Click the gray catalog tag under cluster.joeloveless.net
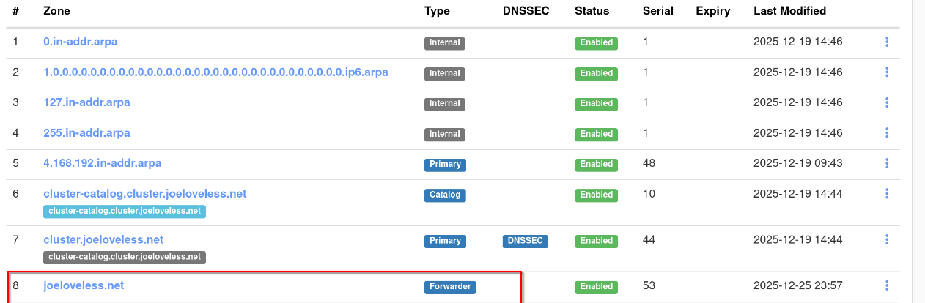The image size is (925, 303). (x=125, y=257)
